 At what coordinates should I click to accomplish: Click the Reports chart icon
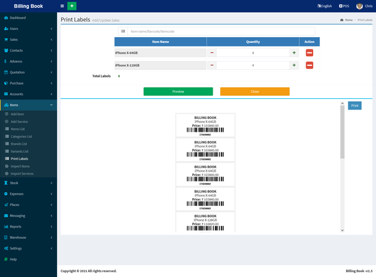click(x=6, y=226)
